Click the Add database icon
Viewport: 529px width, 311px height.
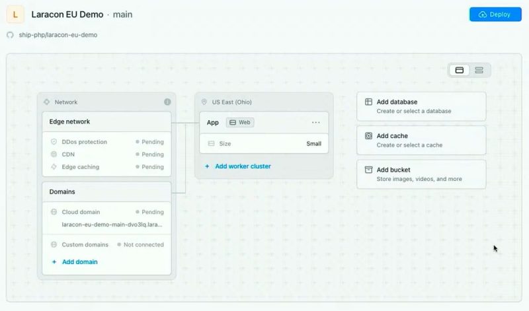[369, 102]
